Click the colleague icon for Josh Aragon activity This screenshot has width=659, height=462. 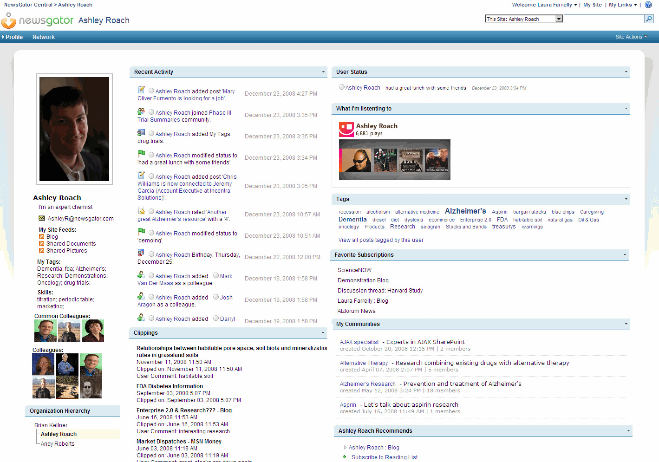141,296
